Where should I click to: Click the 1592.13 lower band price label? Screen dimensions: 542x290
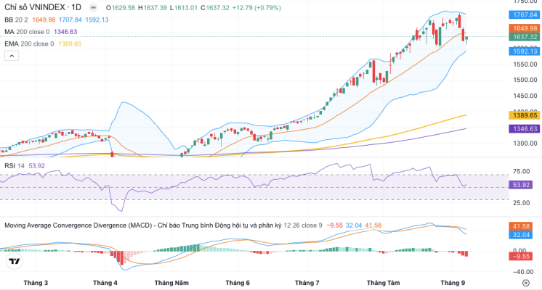(x=525, y=51)
